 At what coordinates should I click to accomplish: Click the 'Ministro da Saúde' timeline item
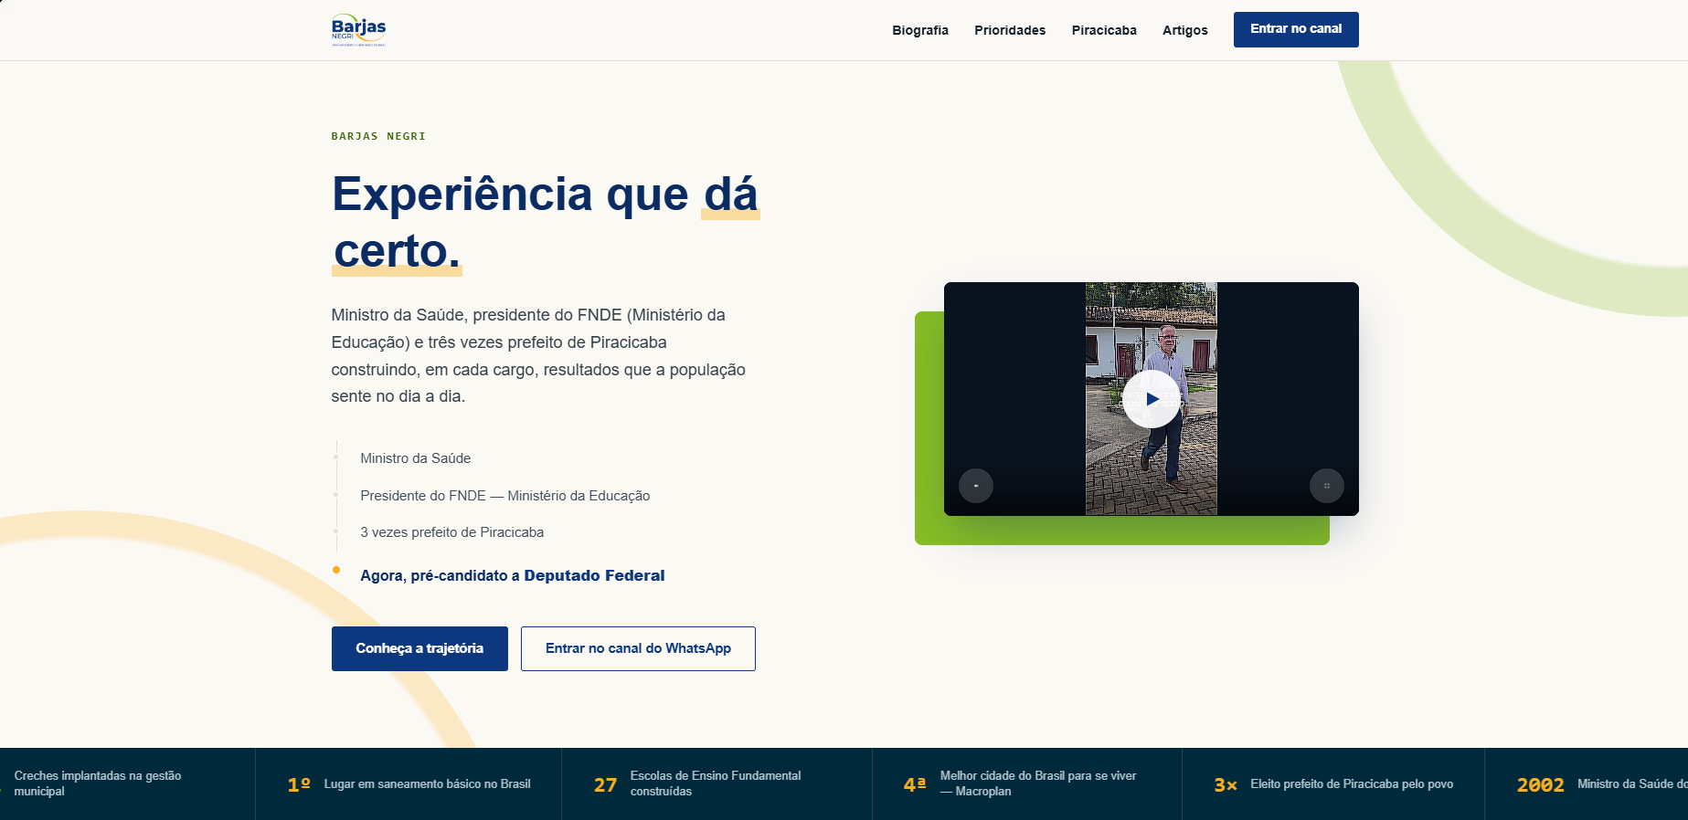click(416, 458)
